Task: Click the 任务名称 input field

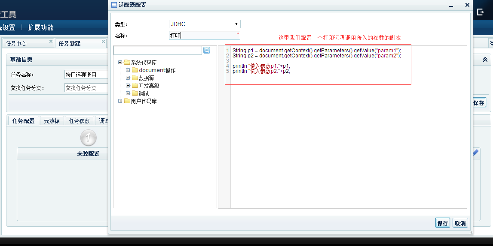Action: [x=86, y=75]
